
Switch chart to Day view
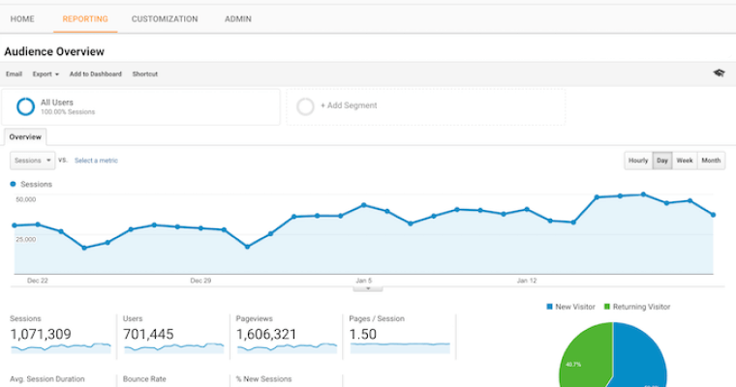coord(662,161)
